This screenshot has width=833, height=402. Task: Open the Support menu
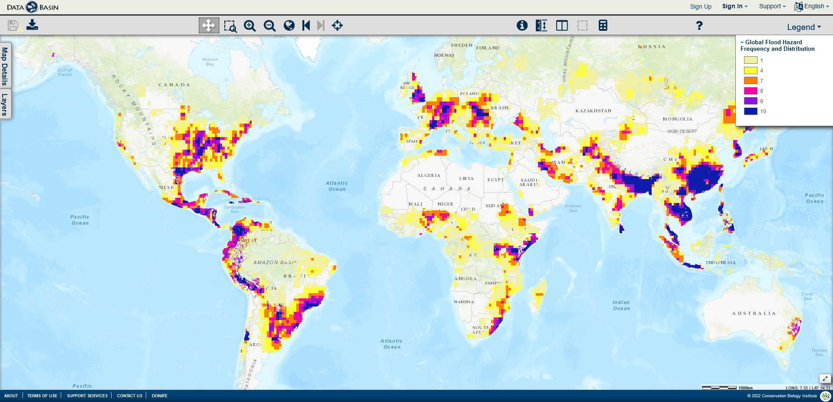(x=772, y=7)
